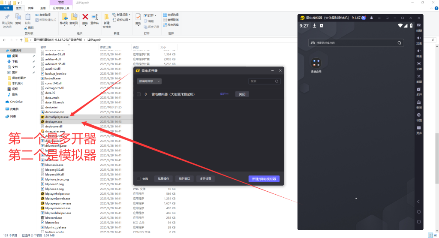The height and width of the screenshot is (238, 439).
Task: Click the 批量操作 (batch operations) button
Action: pos(163,179)
